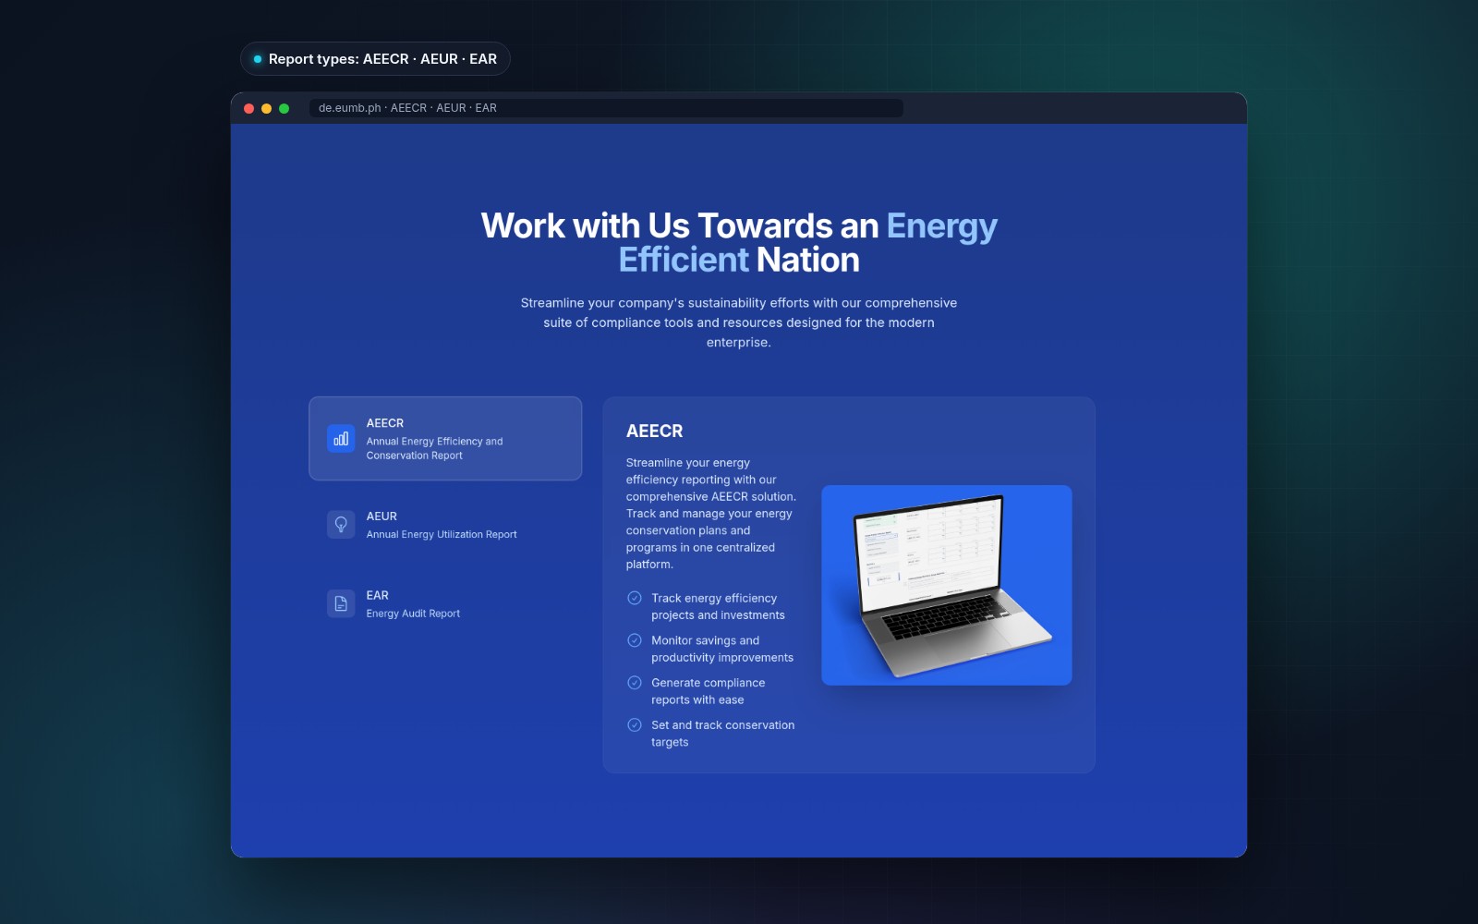Minimize the window with yellow button
The height and width of the screenshot is (924, 1478).
pos(266,109)
